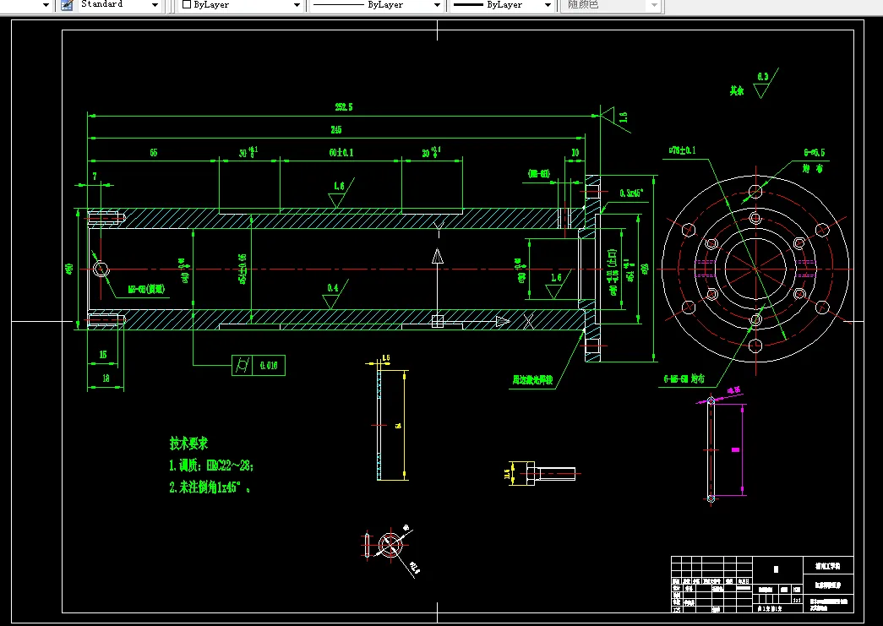
Task: Select the 0.016 tolerance frame value
Action: 269,365
